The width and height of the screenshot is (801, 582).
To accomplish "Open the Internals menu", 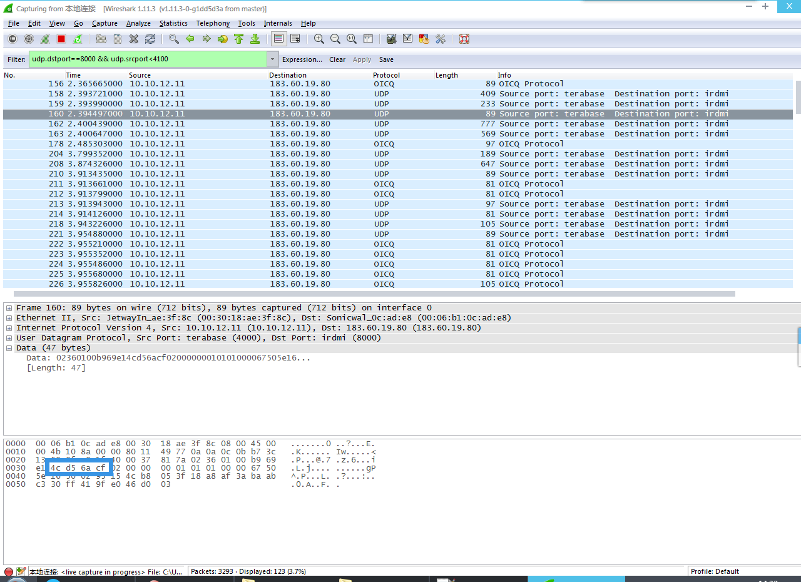I will coord(278,23).
